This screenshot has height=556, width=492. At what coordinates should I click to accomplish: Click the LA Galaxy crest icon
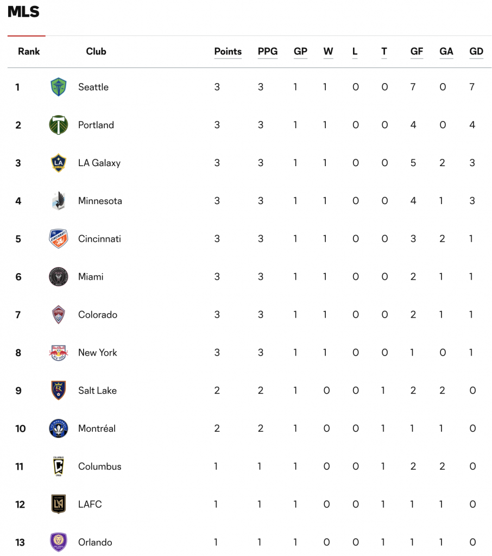[58, 163]
